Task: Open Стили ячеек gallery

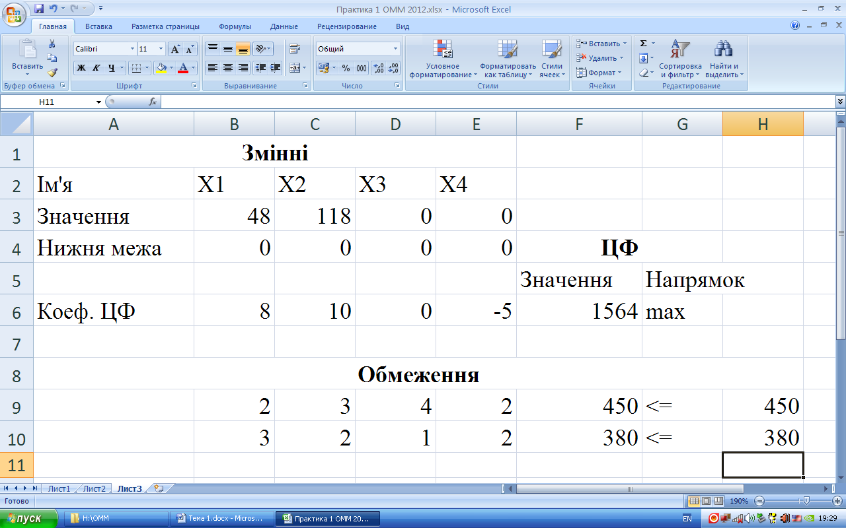Action: [551, 59]
